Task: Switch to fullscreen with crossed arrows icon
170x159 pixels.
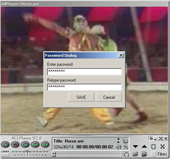Action: (162, 147)
